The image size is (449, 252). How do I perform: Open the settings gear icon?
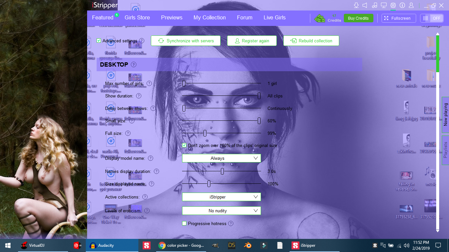[393, 5]
